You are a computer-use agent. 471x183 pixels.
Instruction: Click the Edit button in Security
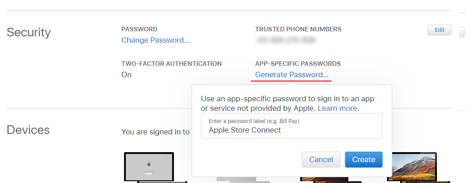(x=440, y=30)
